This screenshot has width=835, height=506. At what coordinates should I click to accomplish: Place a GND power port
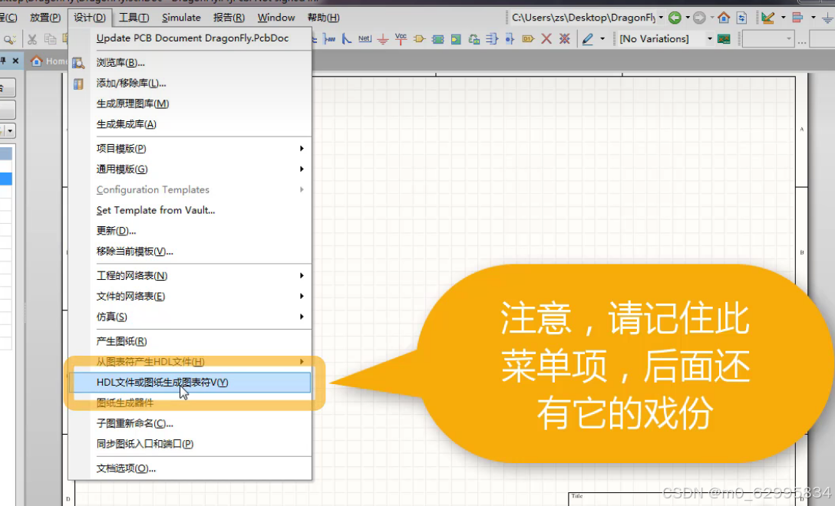click(383, 39)
